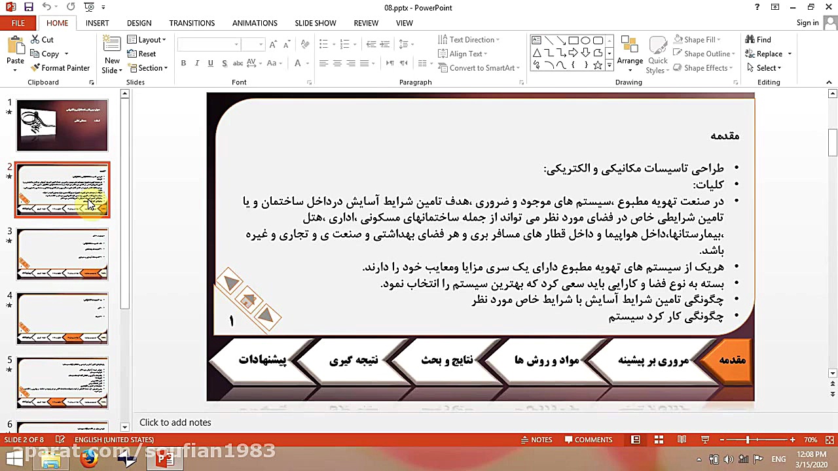Apply text shadow formatting
This screenshot has height=471, width=838.
tap(225, 63)
